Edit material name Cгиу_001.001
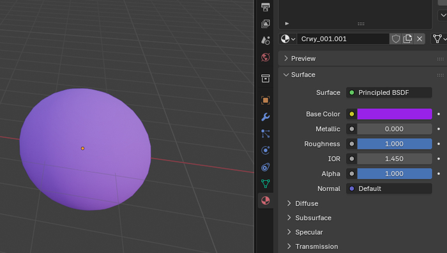Image resolution: width=447 pixels, height=253 pixels. [x=344, y=39]
